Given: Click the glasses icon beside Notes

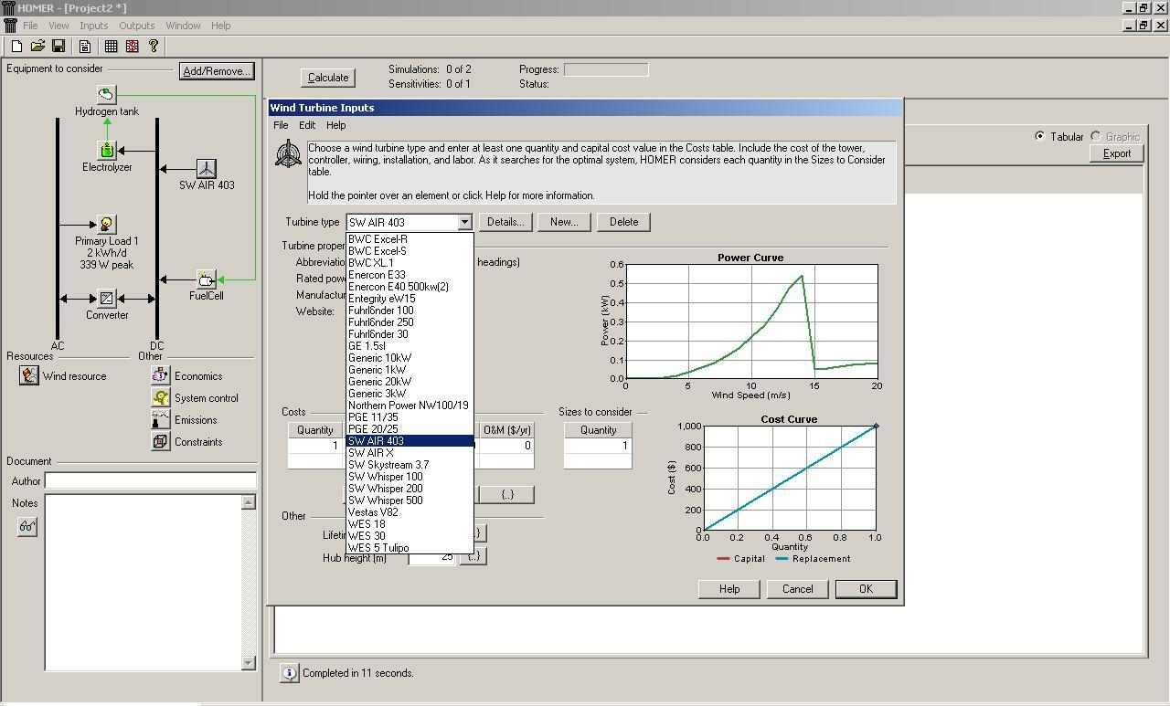Looking at the screenshot, I should coord(27,527).
